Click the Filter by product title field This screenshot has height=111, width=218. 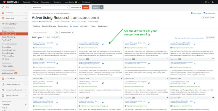pyautogui.click(x=44, y=32)
